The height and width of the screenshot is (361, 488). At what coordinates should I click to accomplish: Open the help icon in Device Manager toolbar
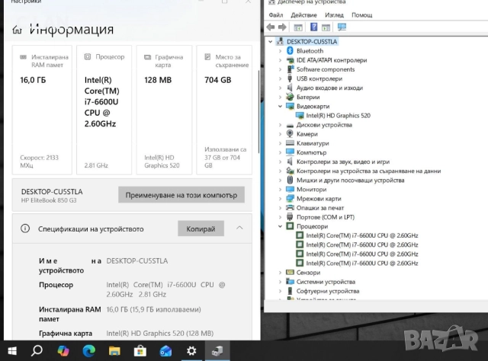(313, 27)
